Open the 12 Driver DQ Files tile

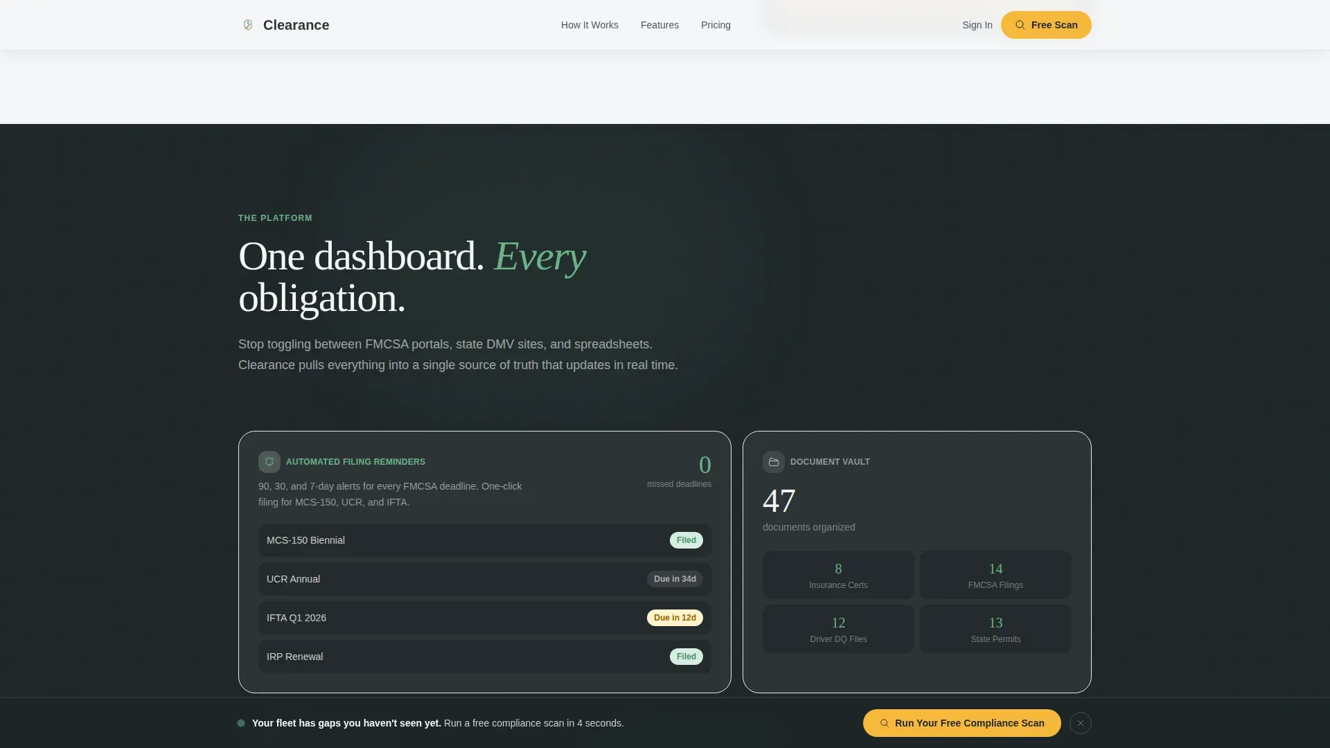[838, 629]
